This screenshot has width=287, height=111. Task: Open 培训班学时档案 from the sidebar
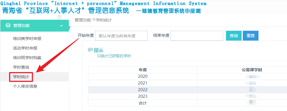point(27,58)
